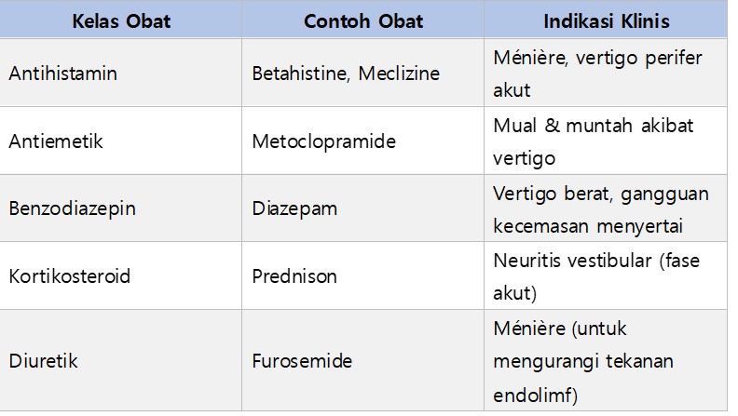The width and height of the screenshot is (738, 416).
Task: Click the Antiemetik cell
Action: pyautogui.click(x=55, y=141)
